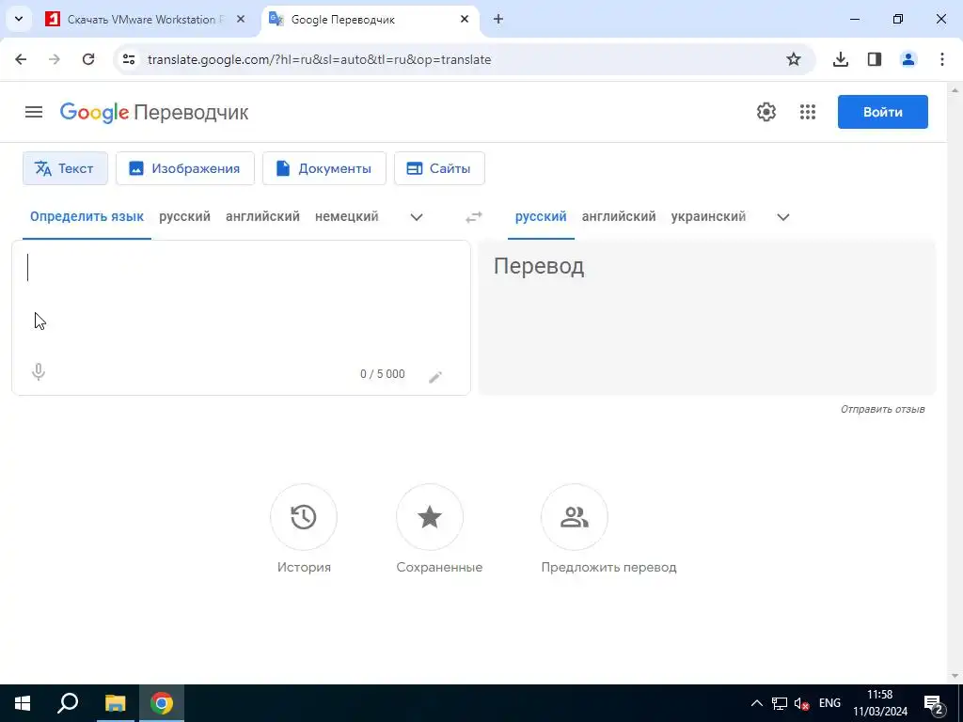Click the Chrome taskbar icon

[162, 703]
